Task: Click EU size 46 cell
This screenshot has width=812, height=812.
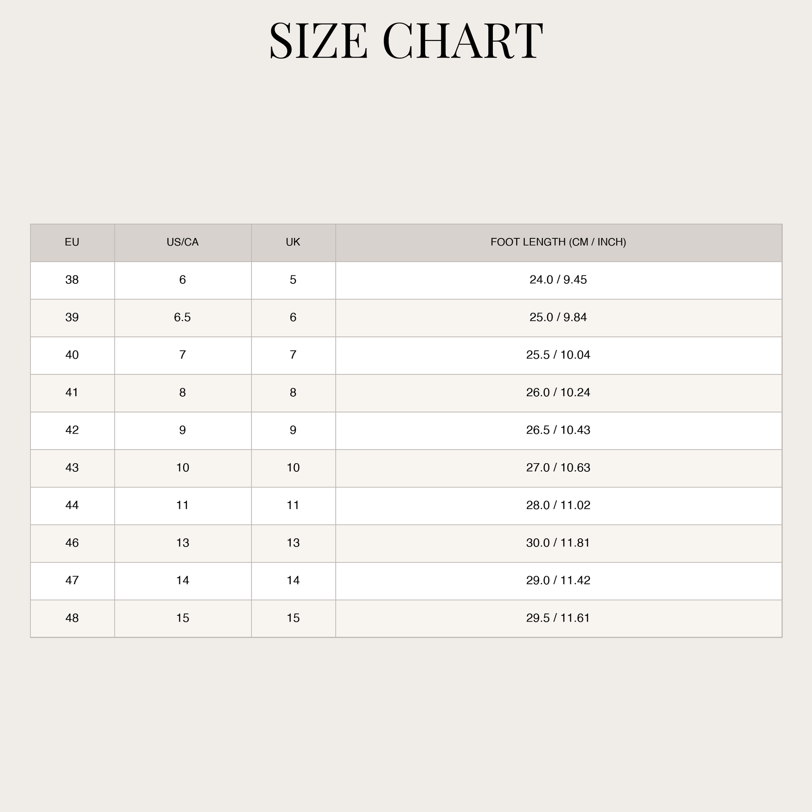Action: click(72, 544)
